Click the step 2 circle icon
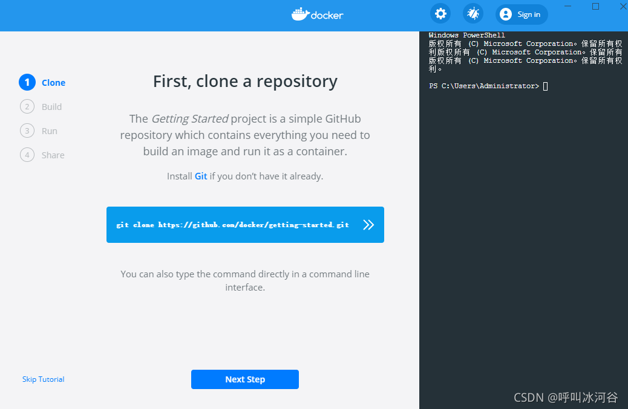 pyautogui.click(x=27, y=107)
